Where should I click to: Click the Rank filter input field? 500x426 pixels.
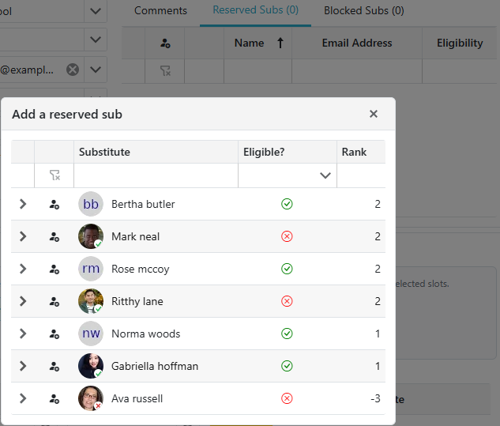(x=361, y=175)
